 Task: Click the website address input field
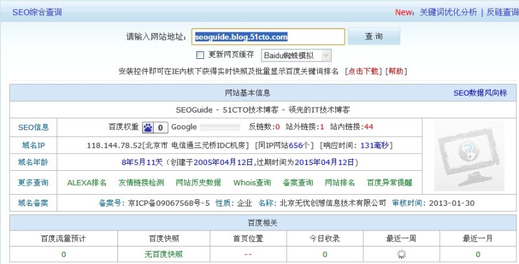click(268, 37)
